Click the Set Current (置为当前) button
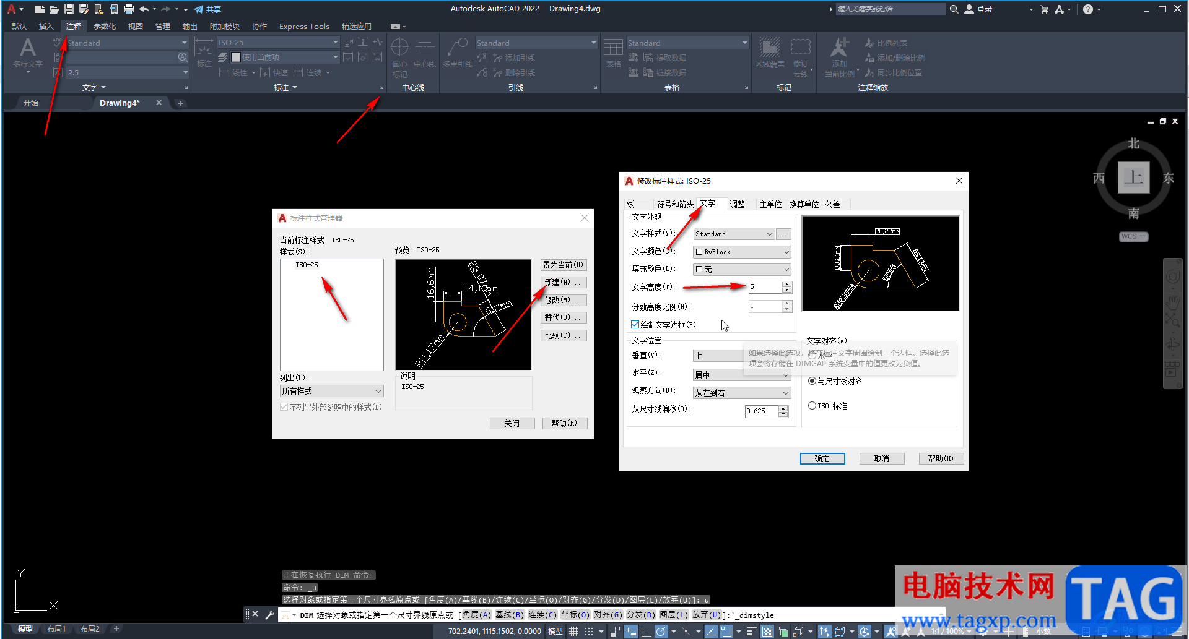The width and height of the screenshot is (1189, 639). coord(564,265)
